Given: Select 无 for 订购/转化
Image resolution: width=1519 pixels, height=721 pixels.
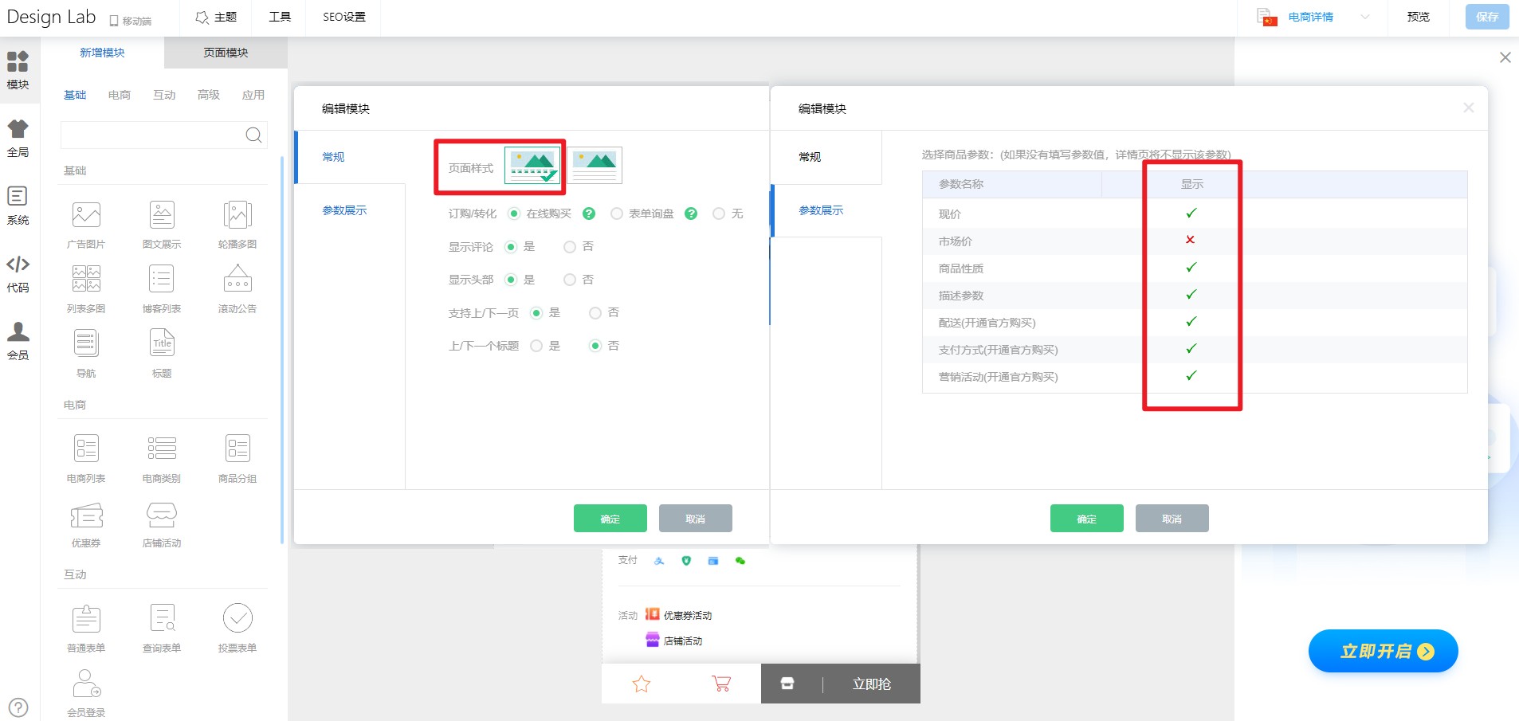Looking at the screenshot, I should (719, 214).
